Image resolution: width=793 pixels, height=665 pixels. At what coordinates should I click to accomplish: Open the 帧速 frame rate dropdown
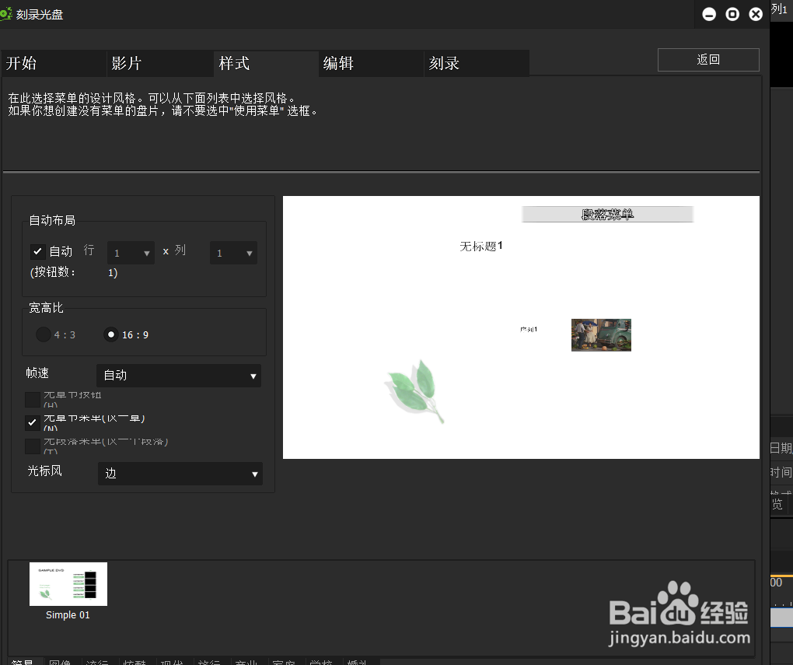179,376
